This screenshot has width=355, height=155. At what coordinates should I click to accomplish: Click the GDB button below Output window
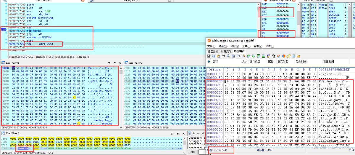(193, 152)
